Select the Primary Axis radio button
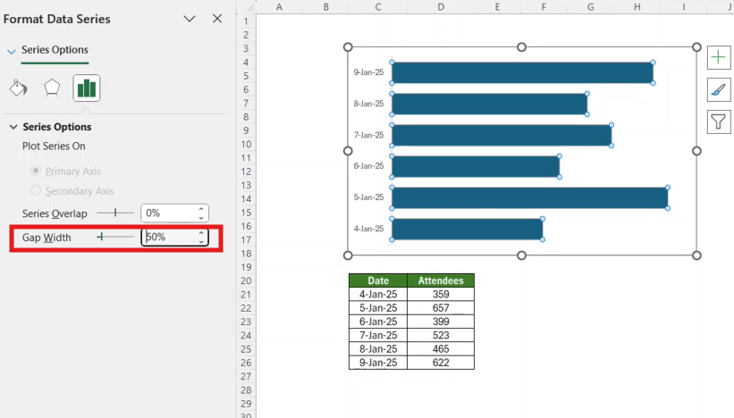 coord(36,171)
